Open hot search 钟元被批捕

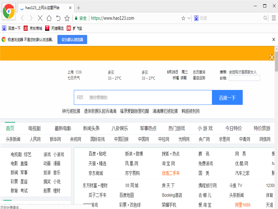[71, 111]
